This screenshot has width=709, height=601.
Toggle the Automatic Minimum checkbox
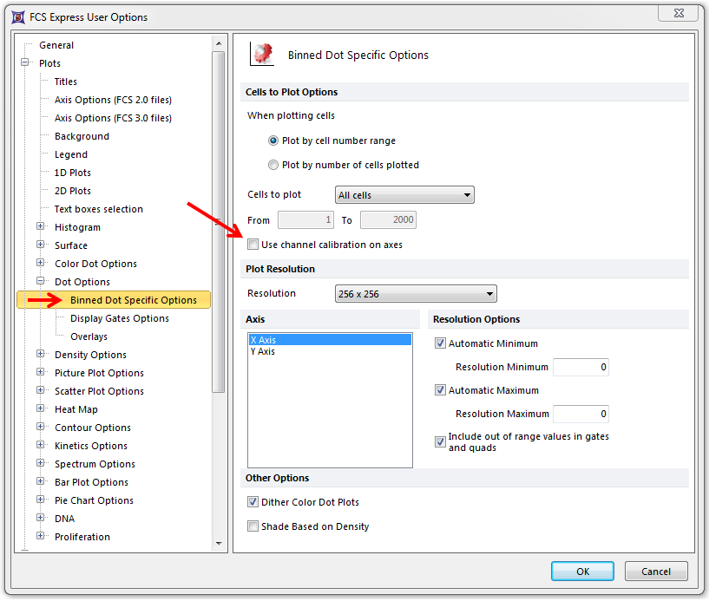tap(441, 343)
